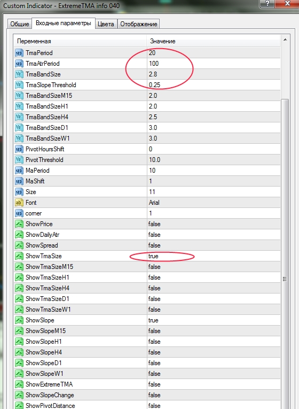Click the double-type icon beside PivotThreshold
299x409 pixels.
[x=19, y=160]
